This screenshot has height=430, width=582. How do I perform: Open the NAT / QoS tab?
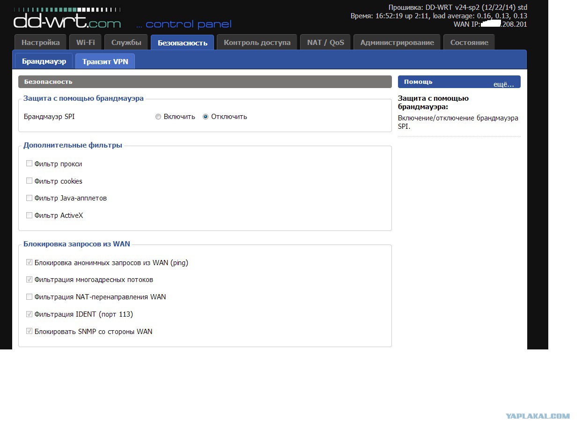point(325,42)
